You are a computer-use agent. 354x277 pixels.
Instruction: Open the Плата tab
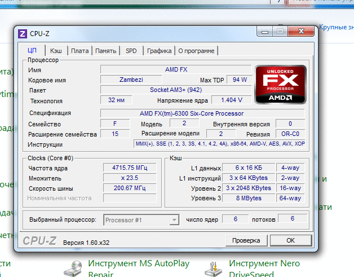[80, 51]
